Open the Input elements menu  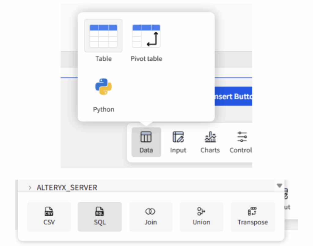[x=178, y=142]
